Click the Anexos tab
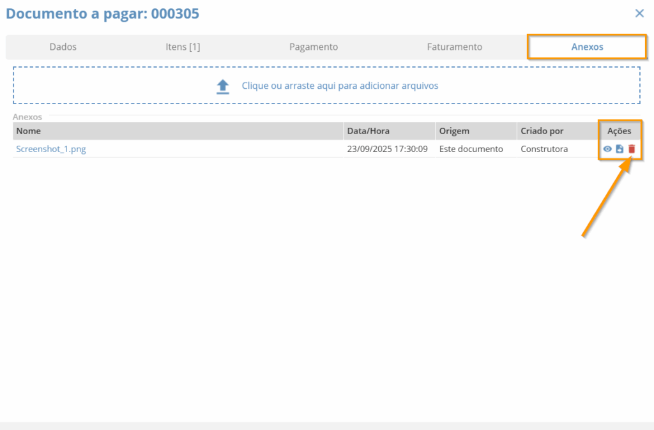 [587, 47]
